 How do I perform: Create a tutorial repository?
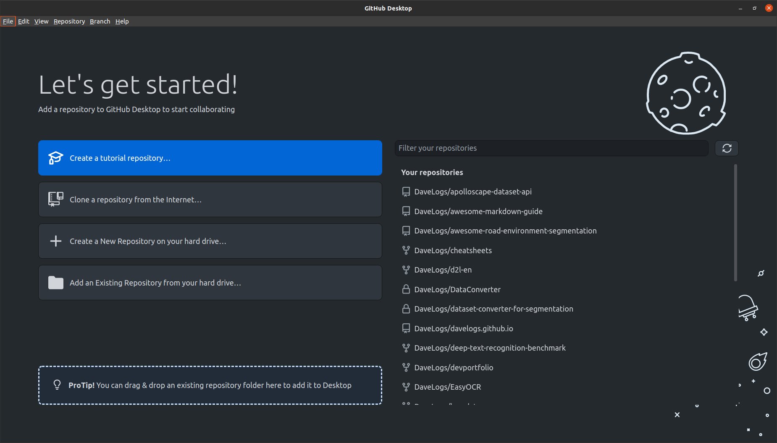point(210,158)
